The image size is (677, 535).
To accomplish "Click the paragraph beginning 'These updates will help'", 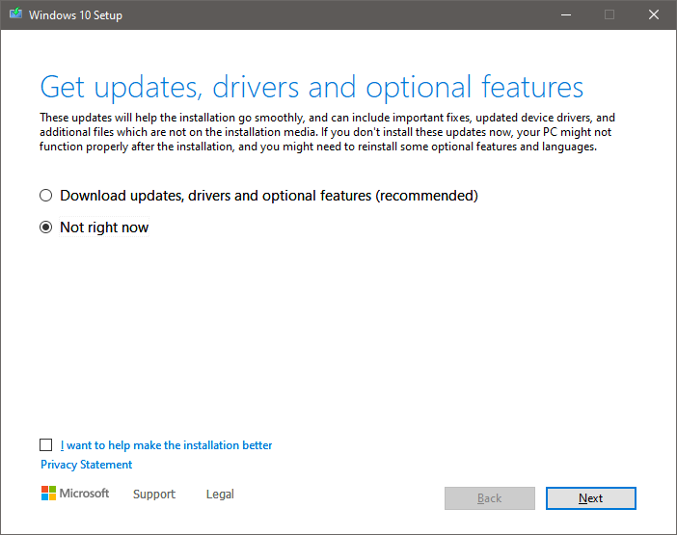I will point(327,132).
